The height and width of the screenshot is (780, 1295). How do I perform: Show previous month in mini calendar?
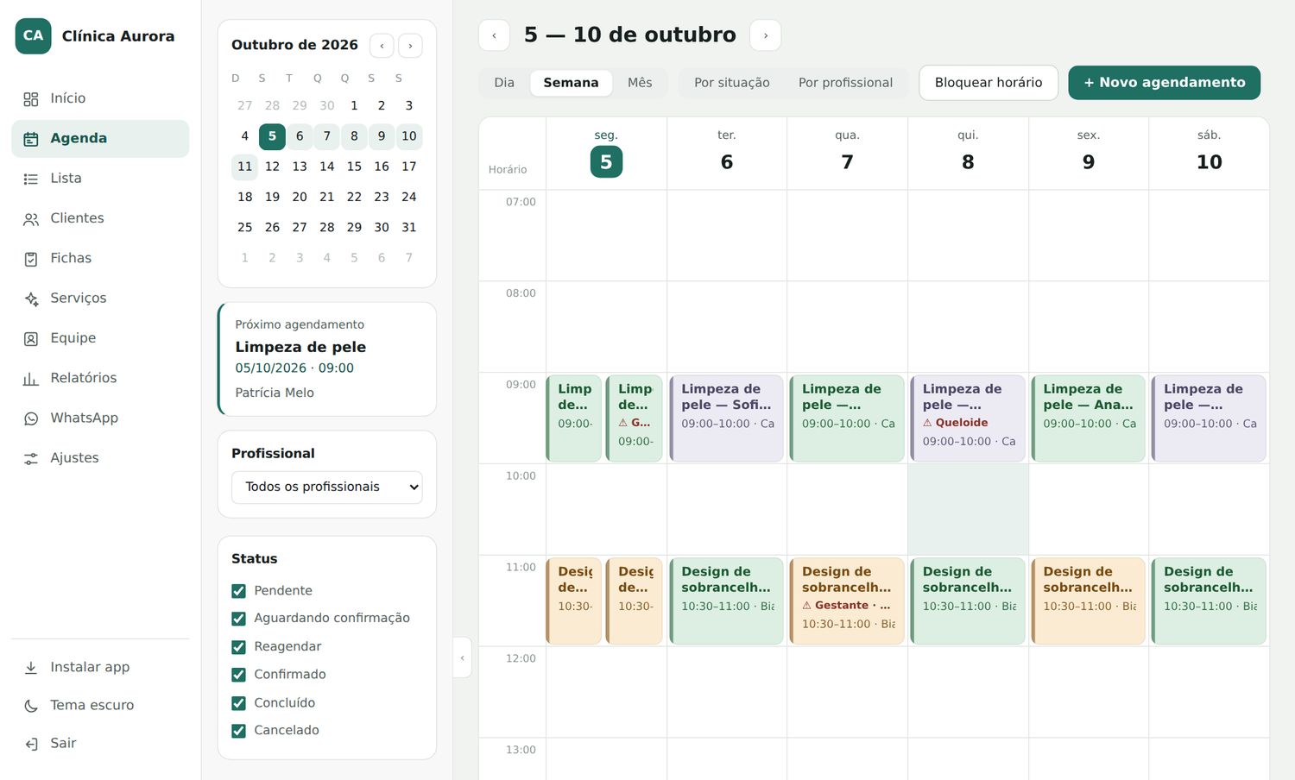click(x=382, y=46)
